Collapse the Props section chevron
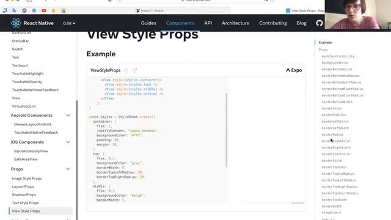Viewport: 391px width, 220px height. 68,169
